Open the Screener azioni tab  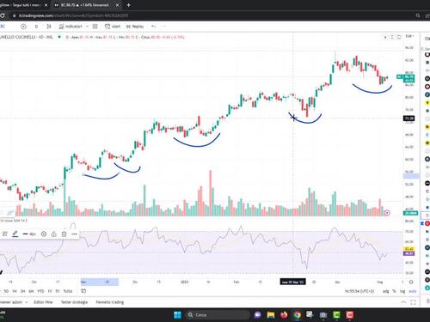[11, 302]
